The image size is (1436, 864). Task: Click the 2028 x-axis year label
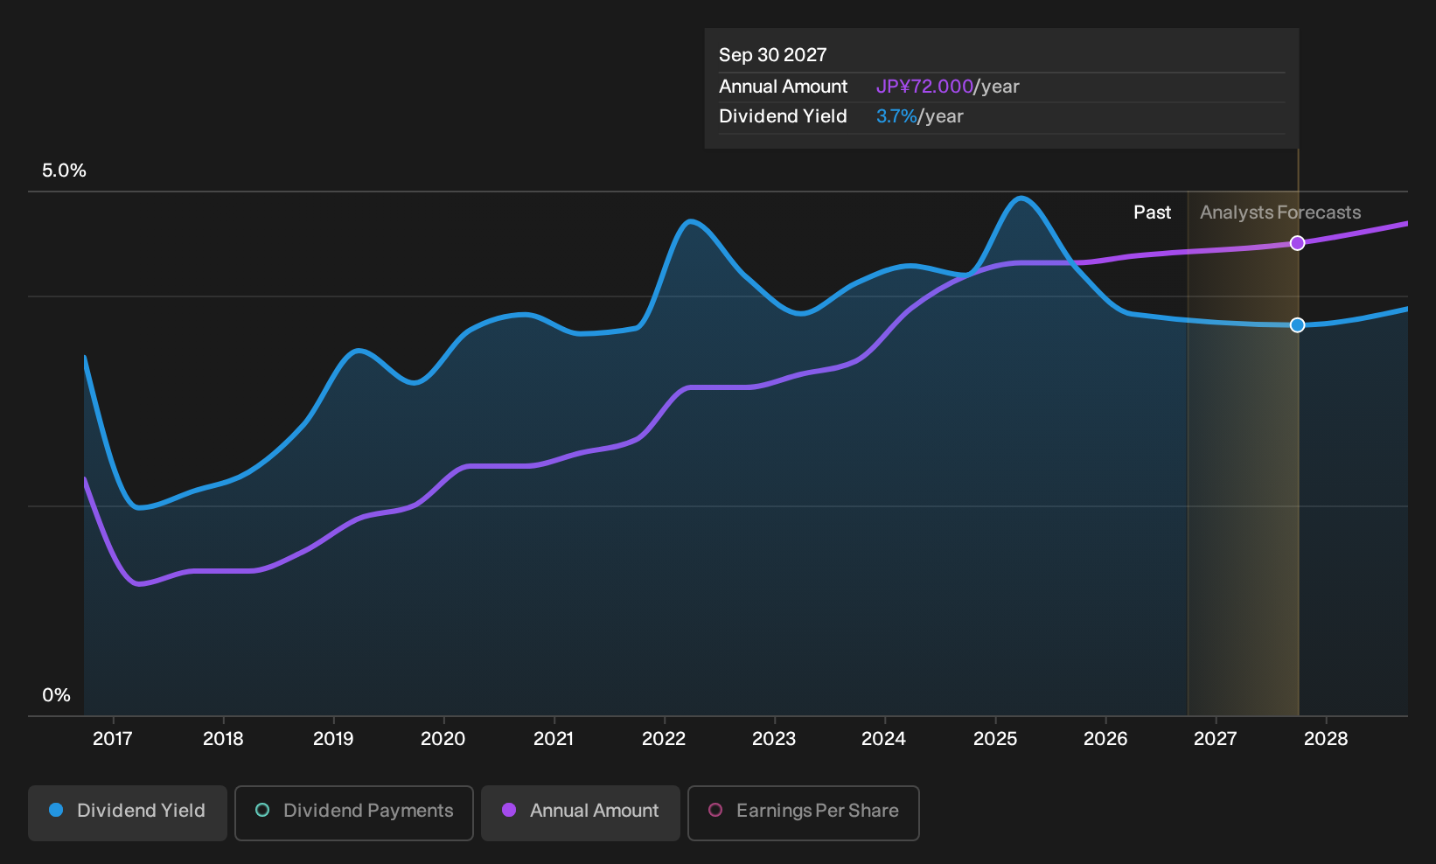pos(1326,739)
